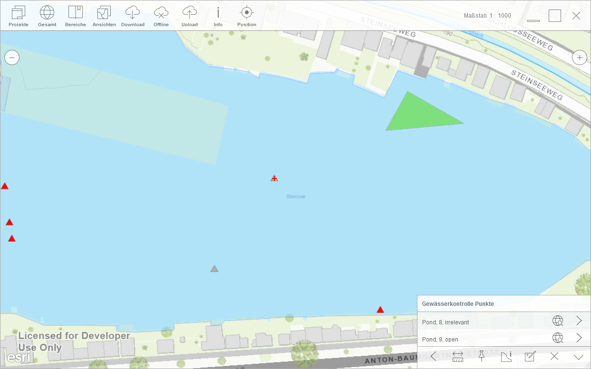The image size is (591, 369).
Task: Open the measure distance ruler tool
Action: 458,357
